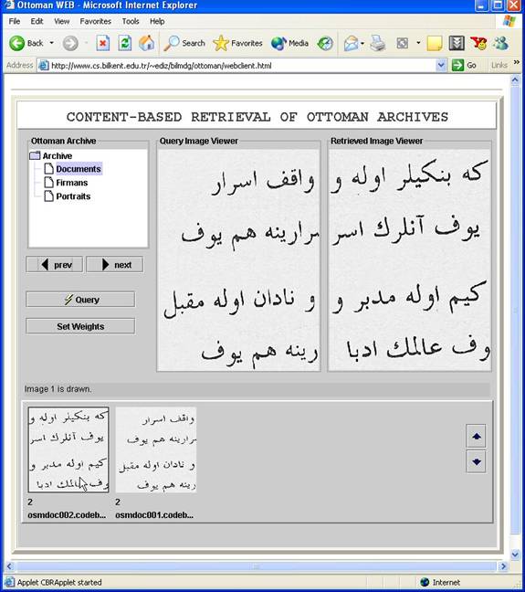
Task: Open the Search toolbar button
Action: [x=184, y=44]
